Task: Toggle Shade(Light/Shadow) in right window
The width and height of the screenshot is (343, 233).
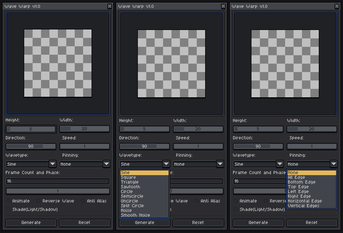Action: [x=235, y=209]
